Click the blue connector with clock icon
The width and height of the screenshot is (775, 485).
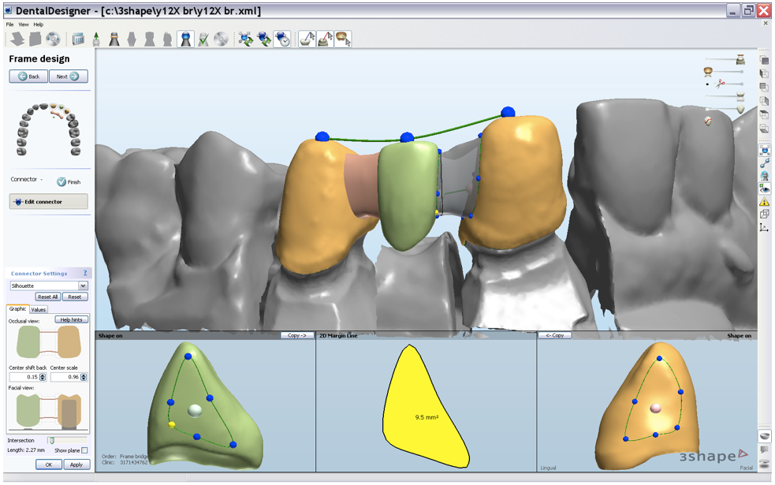(281, 39)
